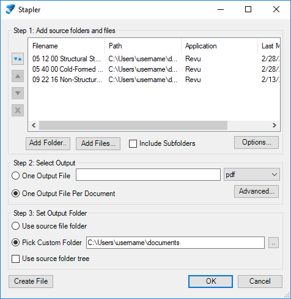Click the Stapler app logo icon
The height and width of the screenshot is (299, 291).
pyautogui.click(x=10, y=9)
